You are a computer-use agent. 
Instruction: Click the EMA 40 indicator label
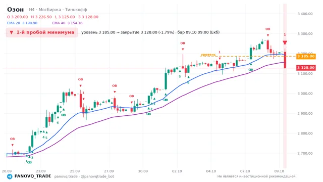(59, 23)
